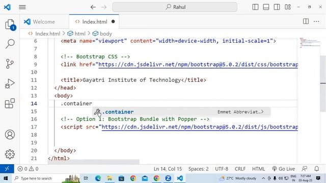The height and width of the screenshot is (183, 326).
Task: Expand the suggestion details chevron
Action: (x=262, y=112)
